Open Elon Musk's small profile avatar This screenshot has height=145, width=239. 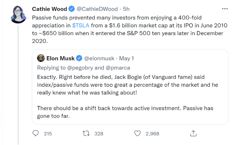click(x=41, y=58)
